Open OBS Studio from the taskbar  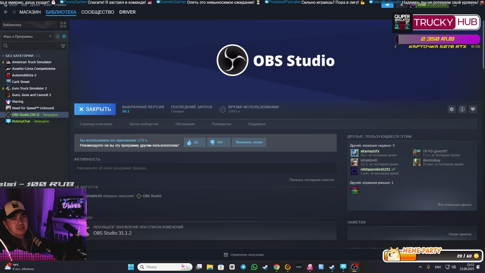point(354,267)
